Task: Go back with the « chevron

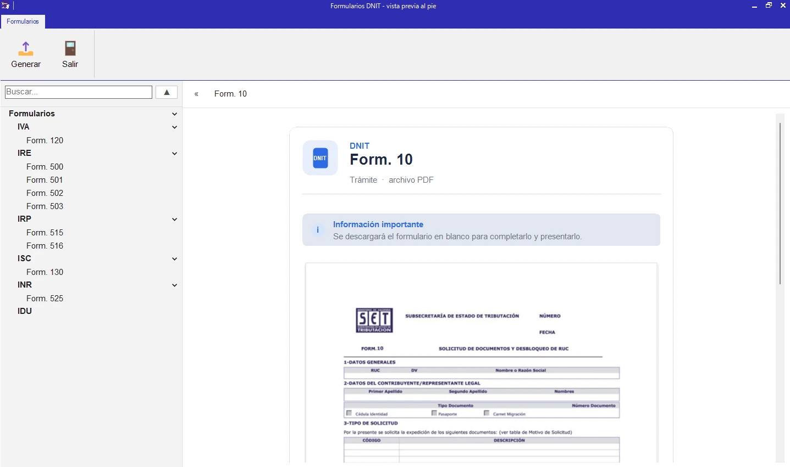Action: click(196, 94)
